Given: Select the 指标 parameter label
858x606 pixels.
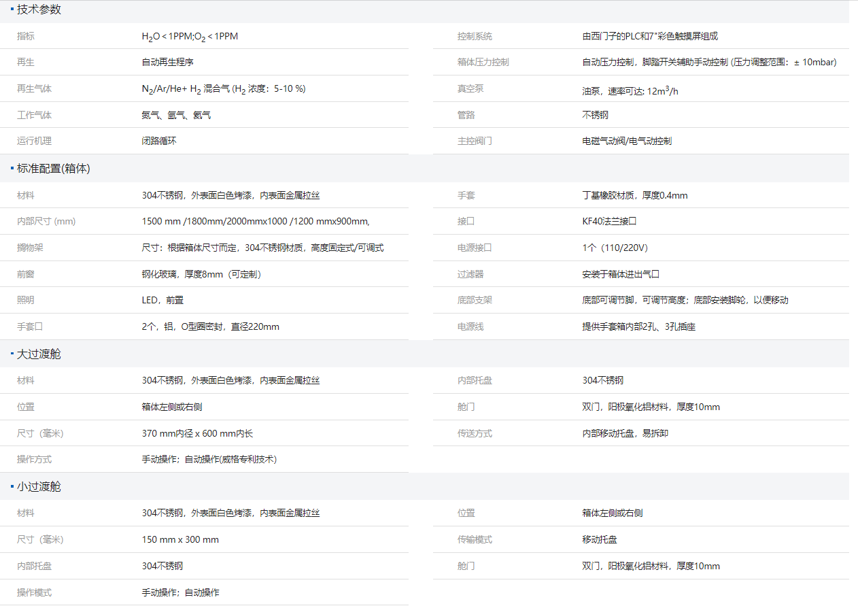Looking at the screenshot, I should coord(25,35).
